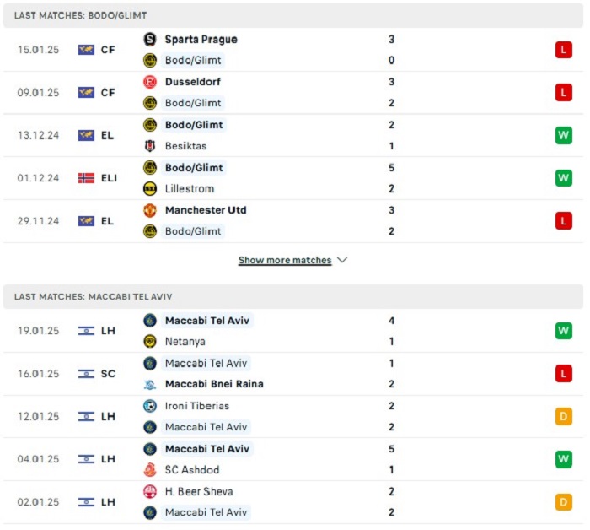The width and height of the screenshot is (590, 530).
Task: Open the Show more matches link
Action: 284,260
